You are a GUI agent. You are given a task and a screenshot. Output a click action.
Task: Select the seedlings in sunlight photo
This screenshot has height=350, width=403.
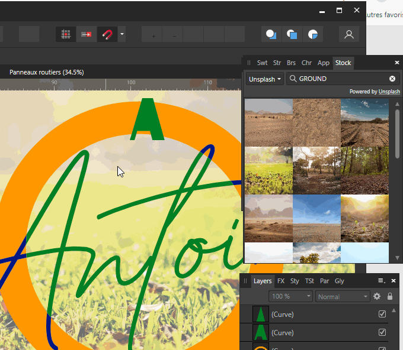[x=364, y=219]
